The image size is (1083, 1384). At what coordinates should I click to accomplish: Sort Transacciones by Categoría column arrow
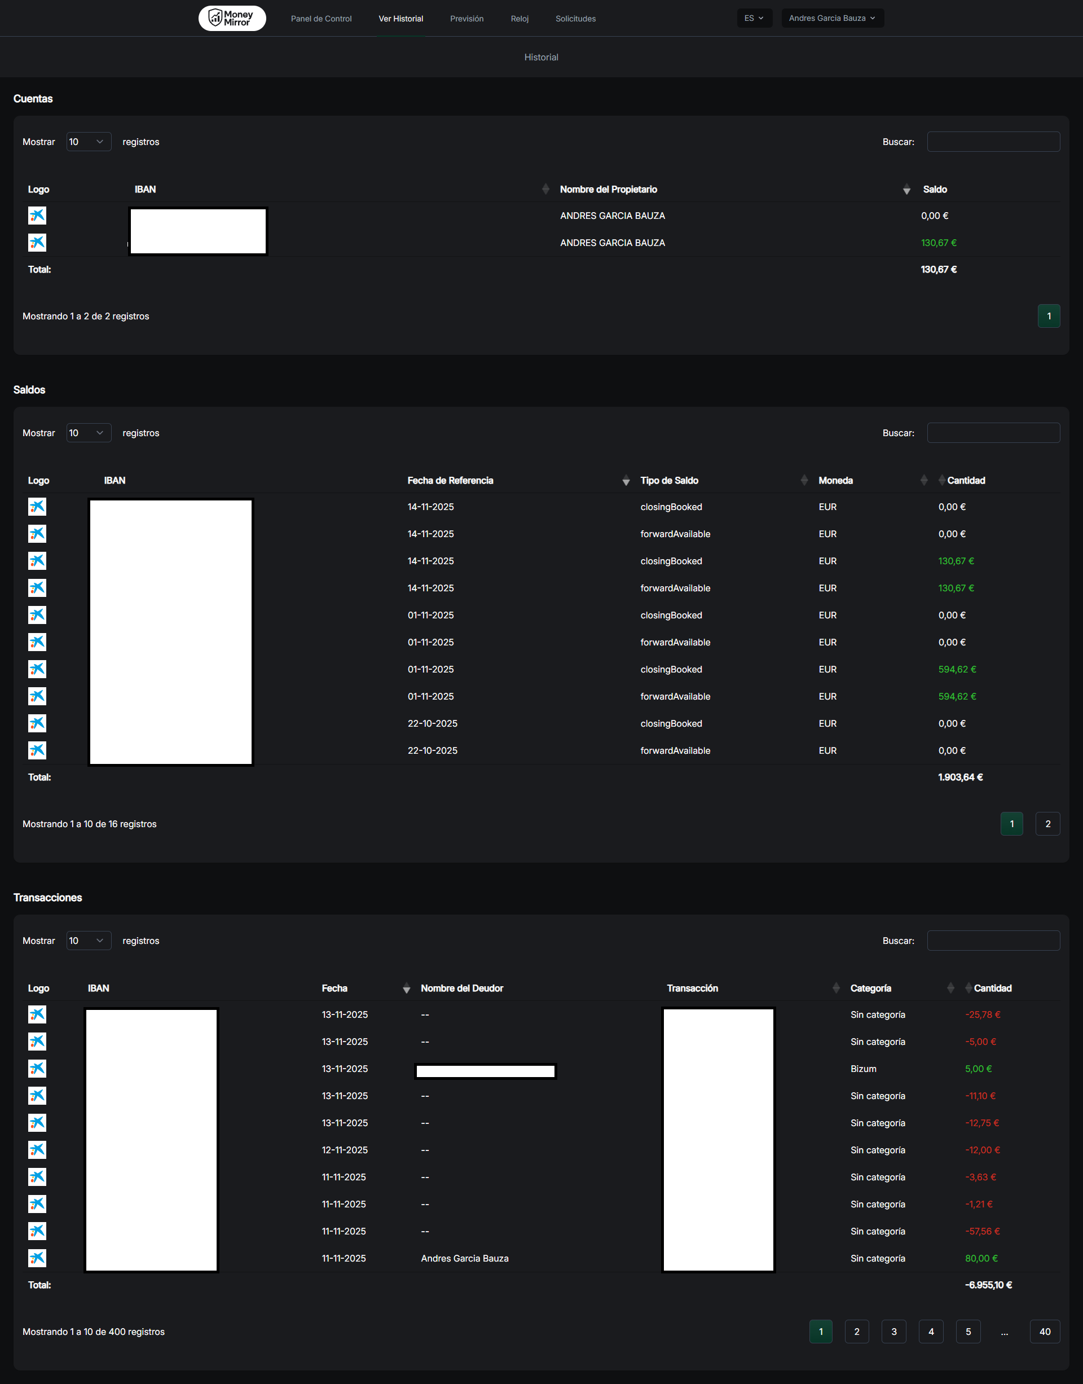coord(950,988)
